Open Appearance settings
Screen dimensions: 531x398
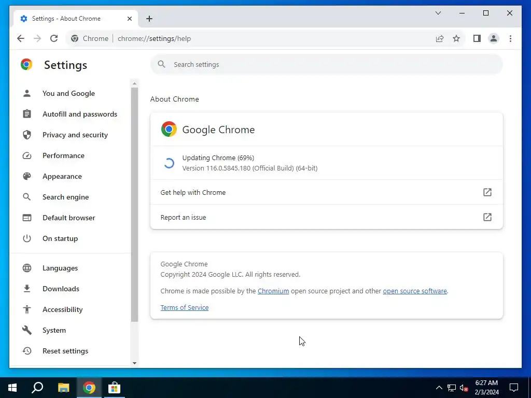(x=62, y=176)
